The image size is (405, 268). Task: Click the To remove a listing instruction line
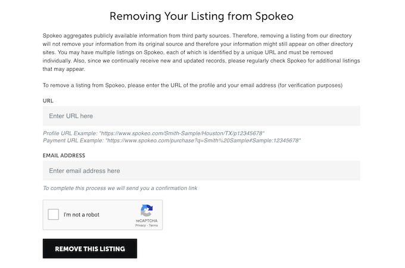193,85
